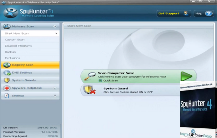
Task: Open System Guards label
Action: (24, 80)
